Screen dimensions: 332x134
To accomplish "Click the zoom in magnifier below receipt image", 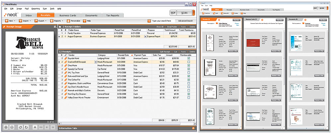I will [x=6, y=127].
